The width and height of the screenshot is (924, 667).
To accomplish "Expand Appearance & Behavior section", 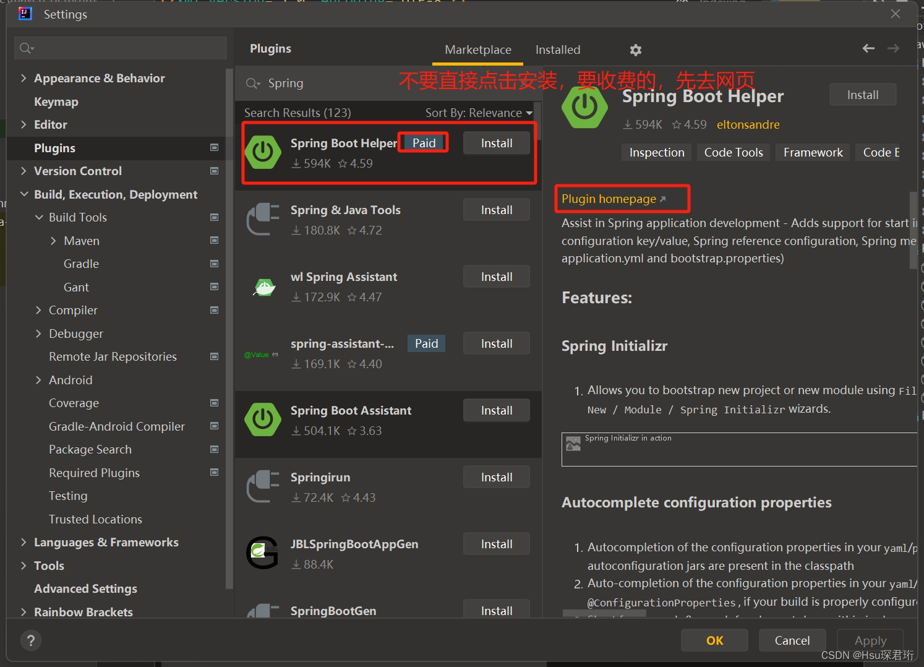I will (24, 78).
